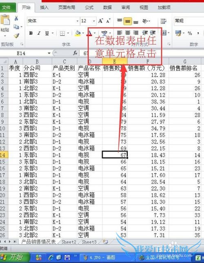
Task: Toggle Bold formatting
Action: tap(31, 33)
